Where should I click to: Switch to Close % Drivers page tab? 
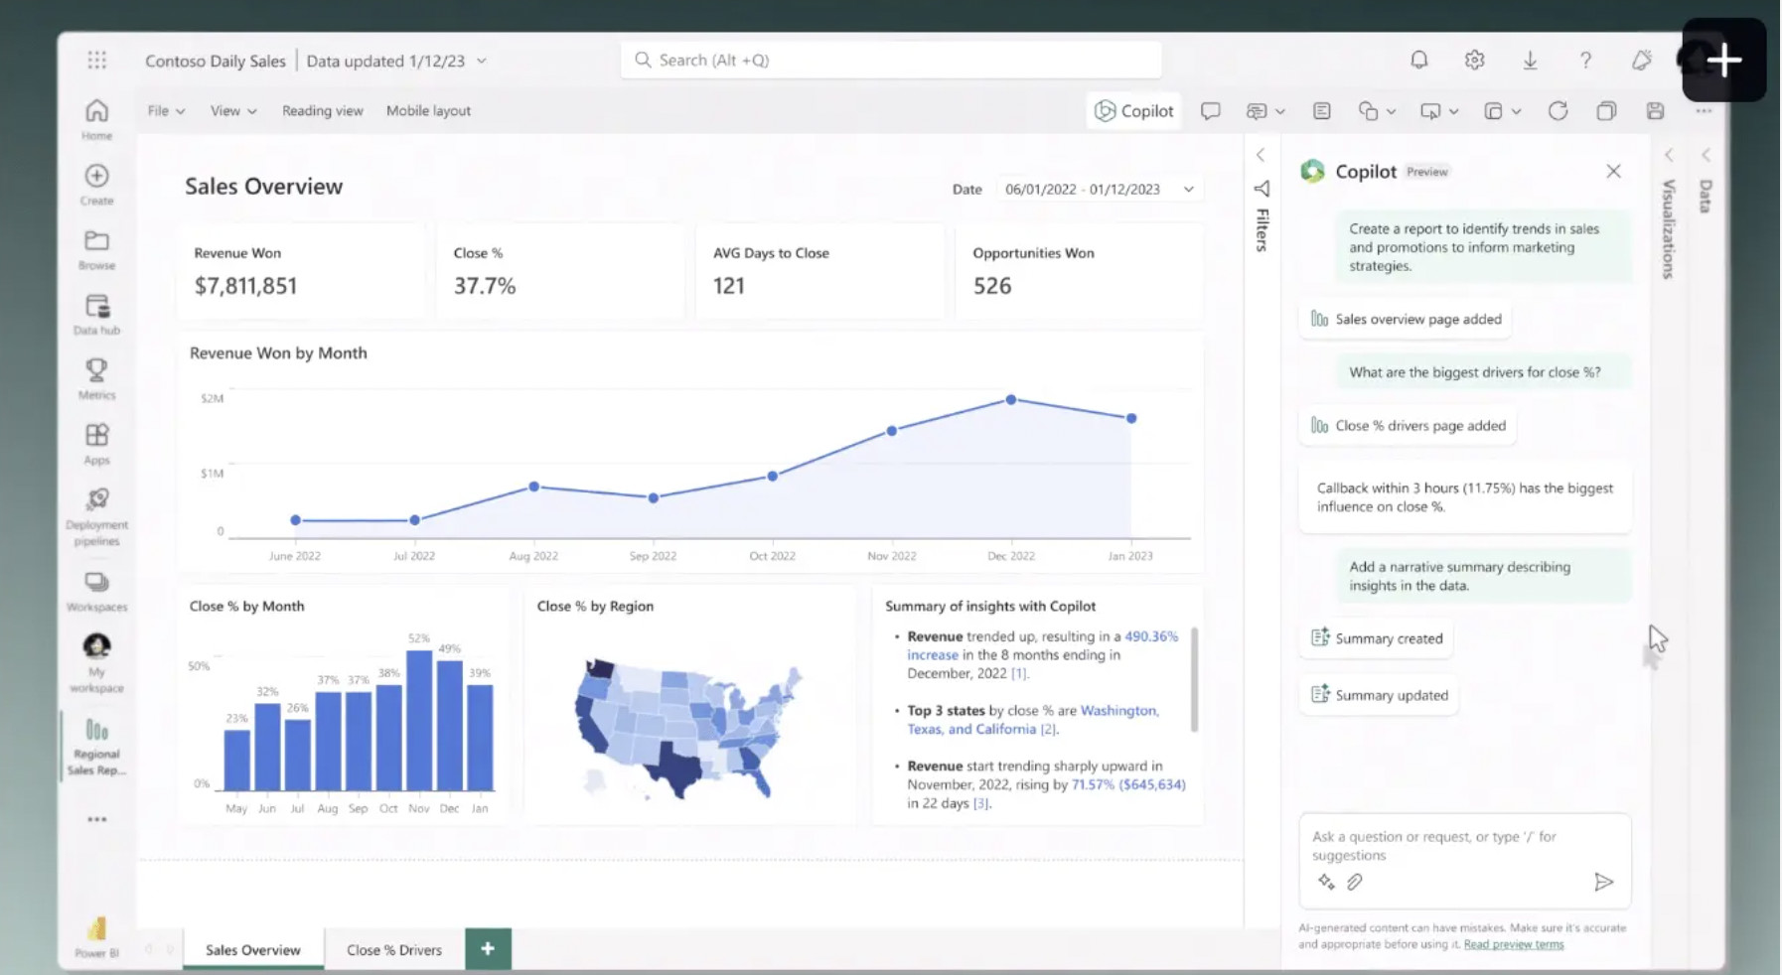point(393,950)
